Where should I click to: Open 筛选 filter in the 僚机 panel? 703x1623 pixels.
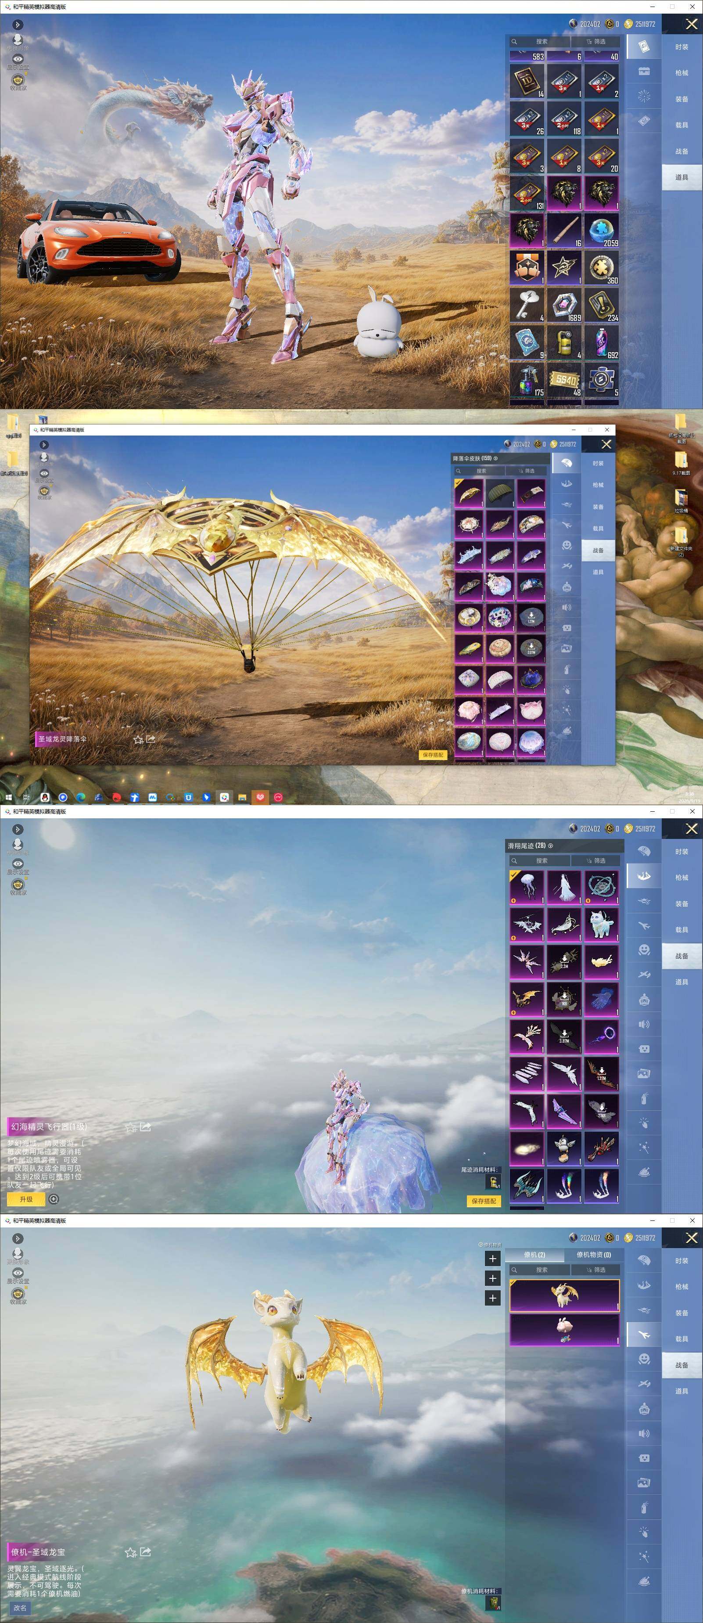click(596, 1270)
